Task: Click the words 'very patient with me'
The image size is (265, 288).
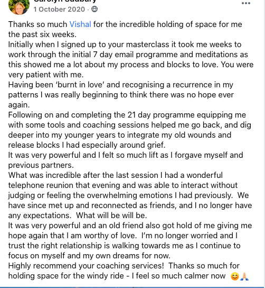Action: [x=45, y=75]
